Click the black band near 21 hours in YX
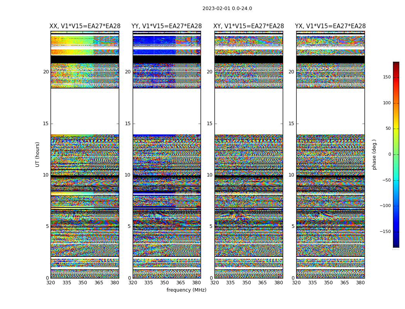This screenshot has width=405, height=309. point(330,59)
